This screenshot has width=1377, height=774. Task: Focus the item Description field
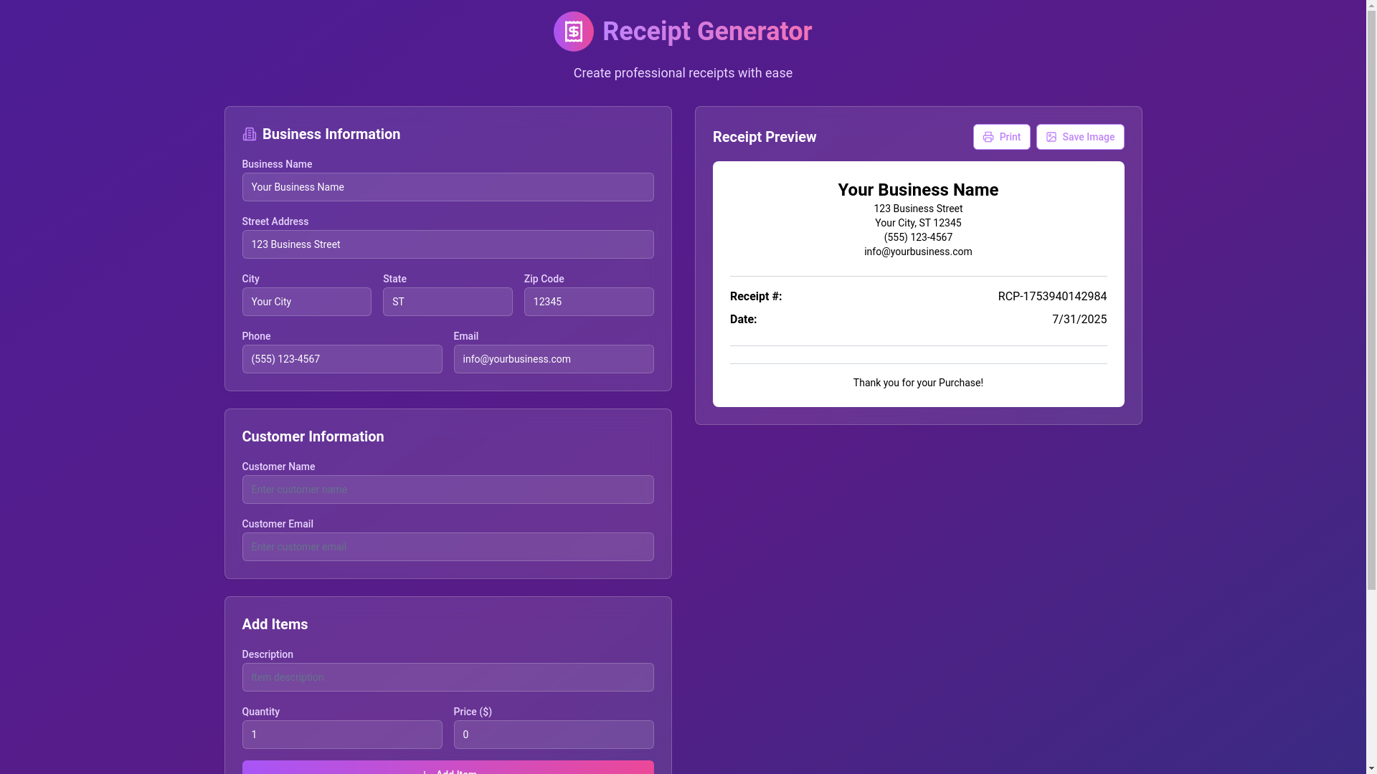click(448, 677)
